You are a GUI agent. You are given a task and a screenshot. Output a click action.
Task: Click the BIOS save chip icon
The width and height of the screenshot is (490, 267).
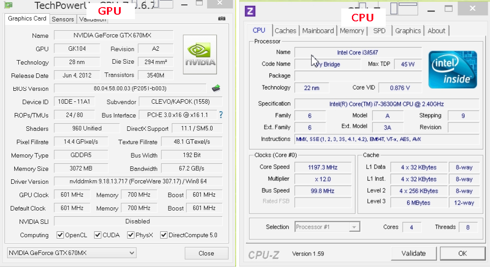coord(216,89)
